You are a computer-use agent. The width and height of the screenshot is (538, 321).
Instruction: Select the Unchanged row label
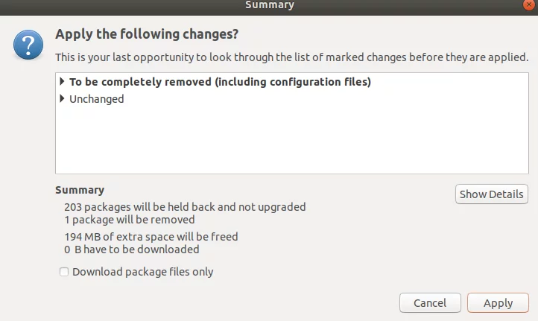96,98
